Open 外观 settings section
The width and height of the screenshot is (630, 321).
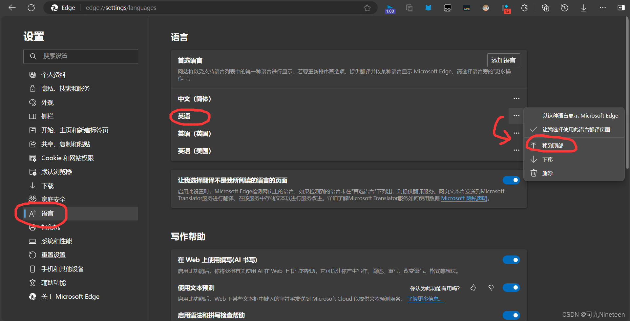coord(81,103)
